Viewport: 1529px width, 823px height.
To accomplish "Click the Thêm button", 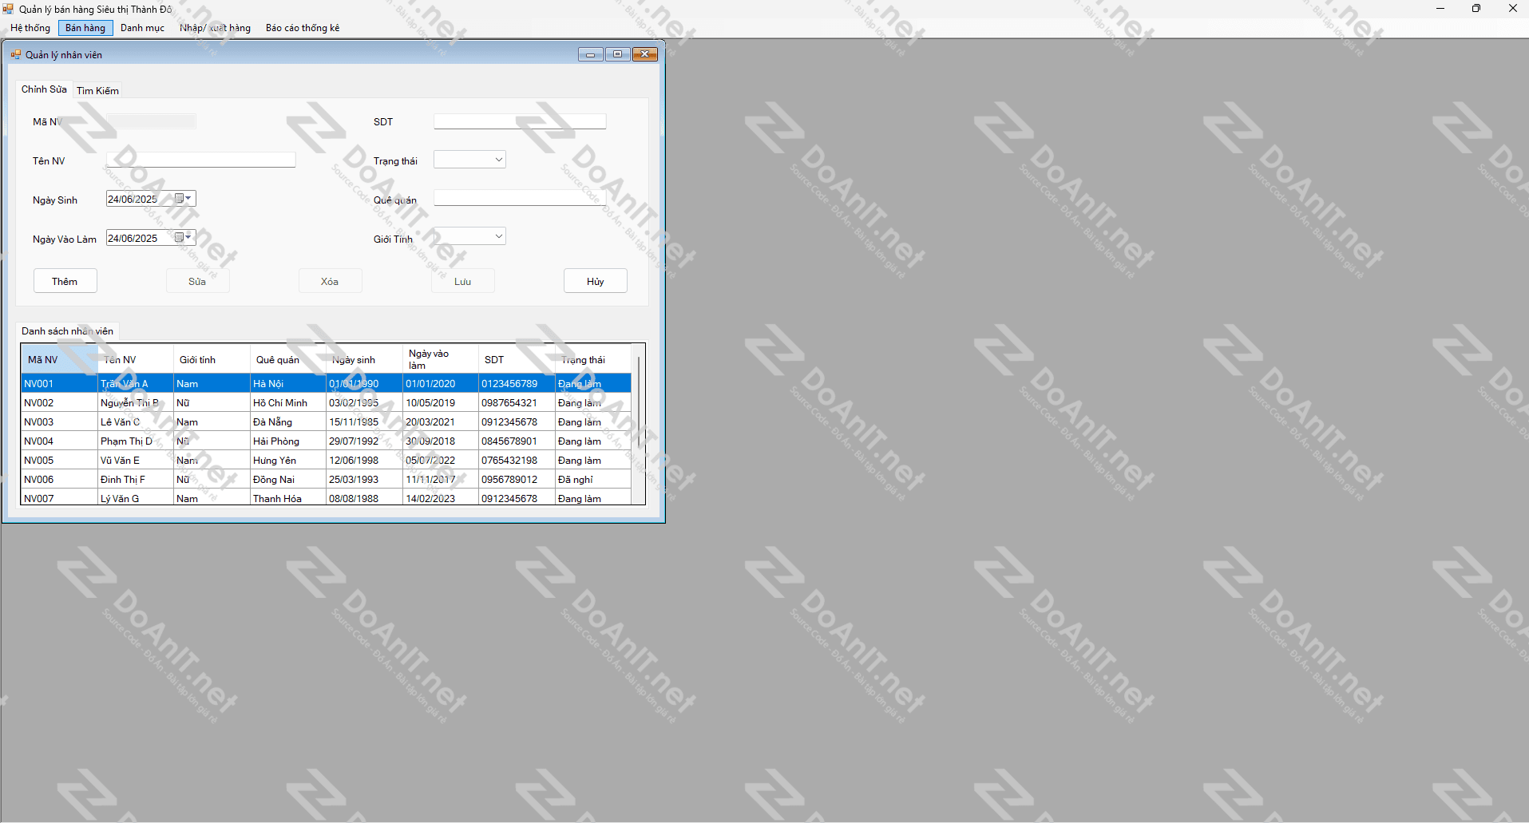I will point(65,281).
